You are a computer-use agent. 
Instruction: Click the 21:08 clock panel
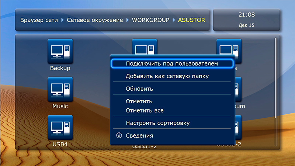[x=246, y=20]
